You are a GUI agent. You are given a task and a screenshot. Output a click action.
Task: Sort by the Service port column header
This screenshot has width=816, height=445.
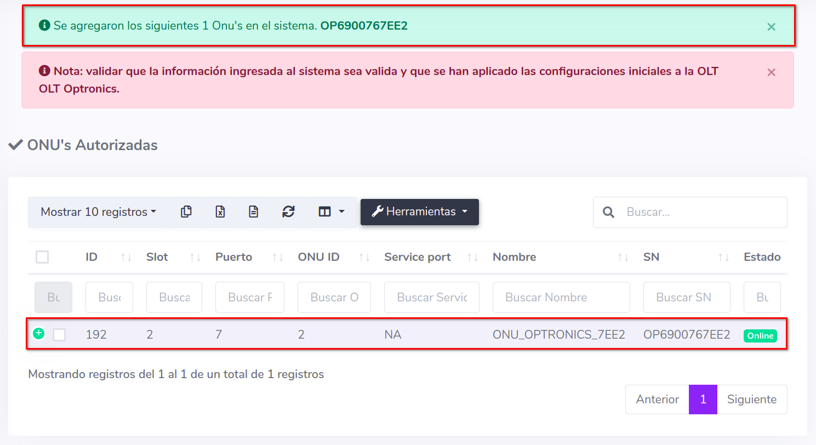pyautogui.click(x=418, y=257)
